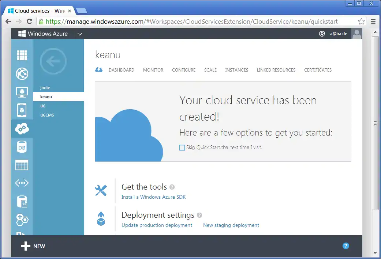Click the globe language icon in header

pyautogui.click(x=322, y=34)
